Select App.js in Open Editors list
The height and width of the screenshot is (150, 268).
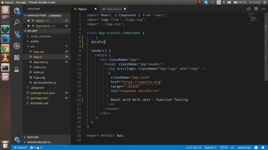(x=46, y=20)
